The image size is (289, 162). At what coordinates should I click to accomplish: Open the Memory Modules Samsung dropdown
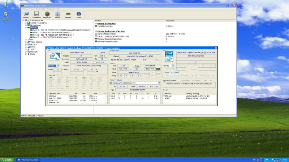coord(159,83)
